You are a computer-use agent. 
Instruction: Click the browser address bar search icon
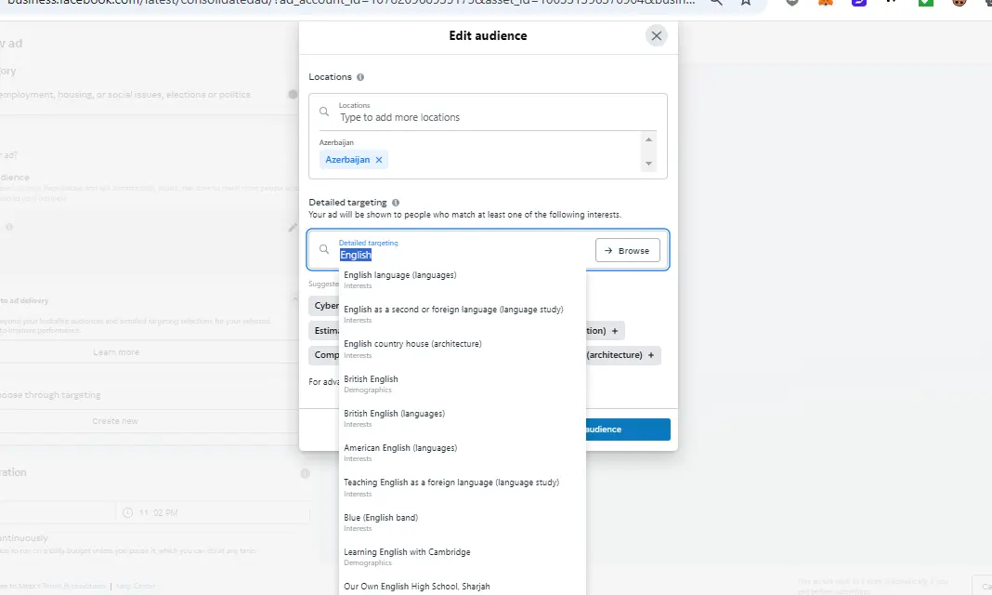point(715,3)
